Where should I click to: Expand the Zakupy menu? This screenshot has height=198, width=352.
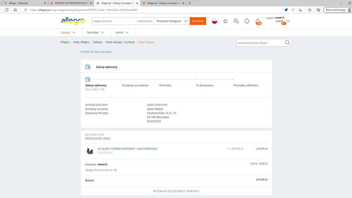click(x=68, y=32)
